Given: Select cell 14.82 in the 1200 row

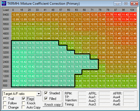Looking at the screenshot, I should pyautogui.click(x=55, y=76).
